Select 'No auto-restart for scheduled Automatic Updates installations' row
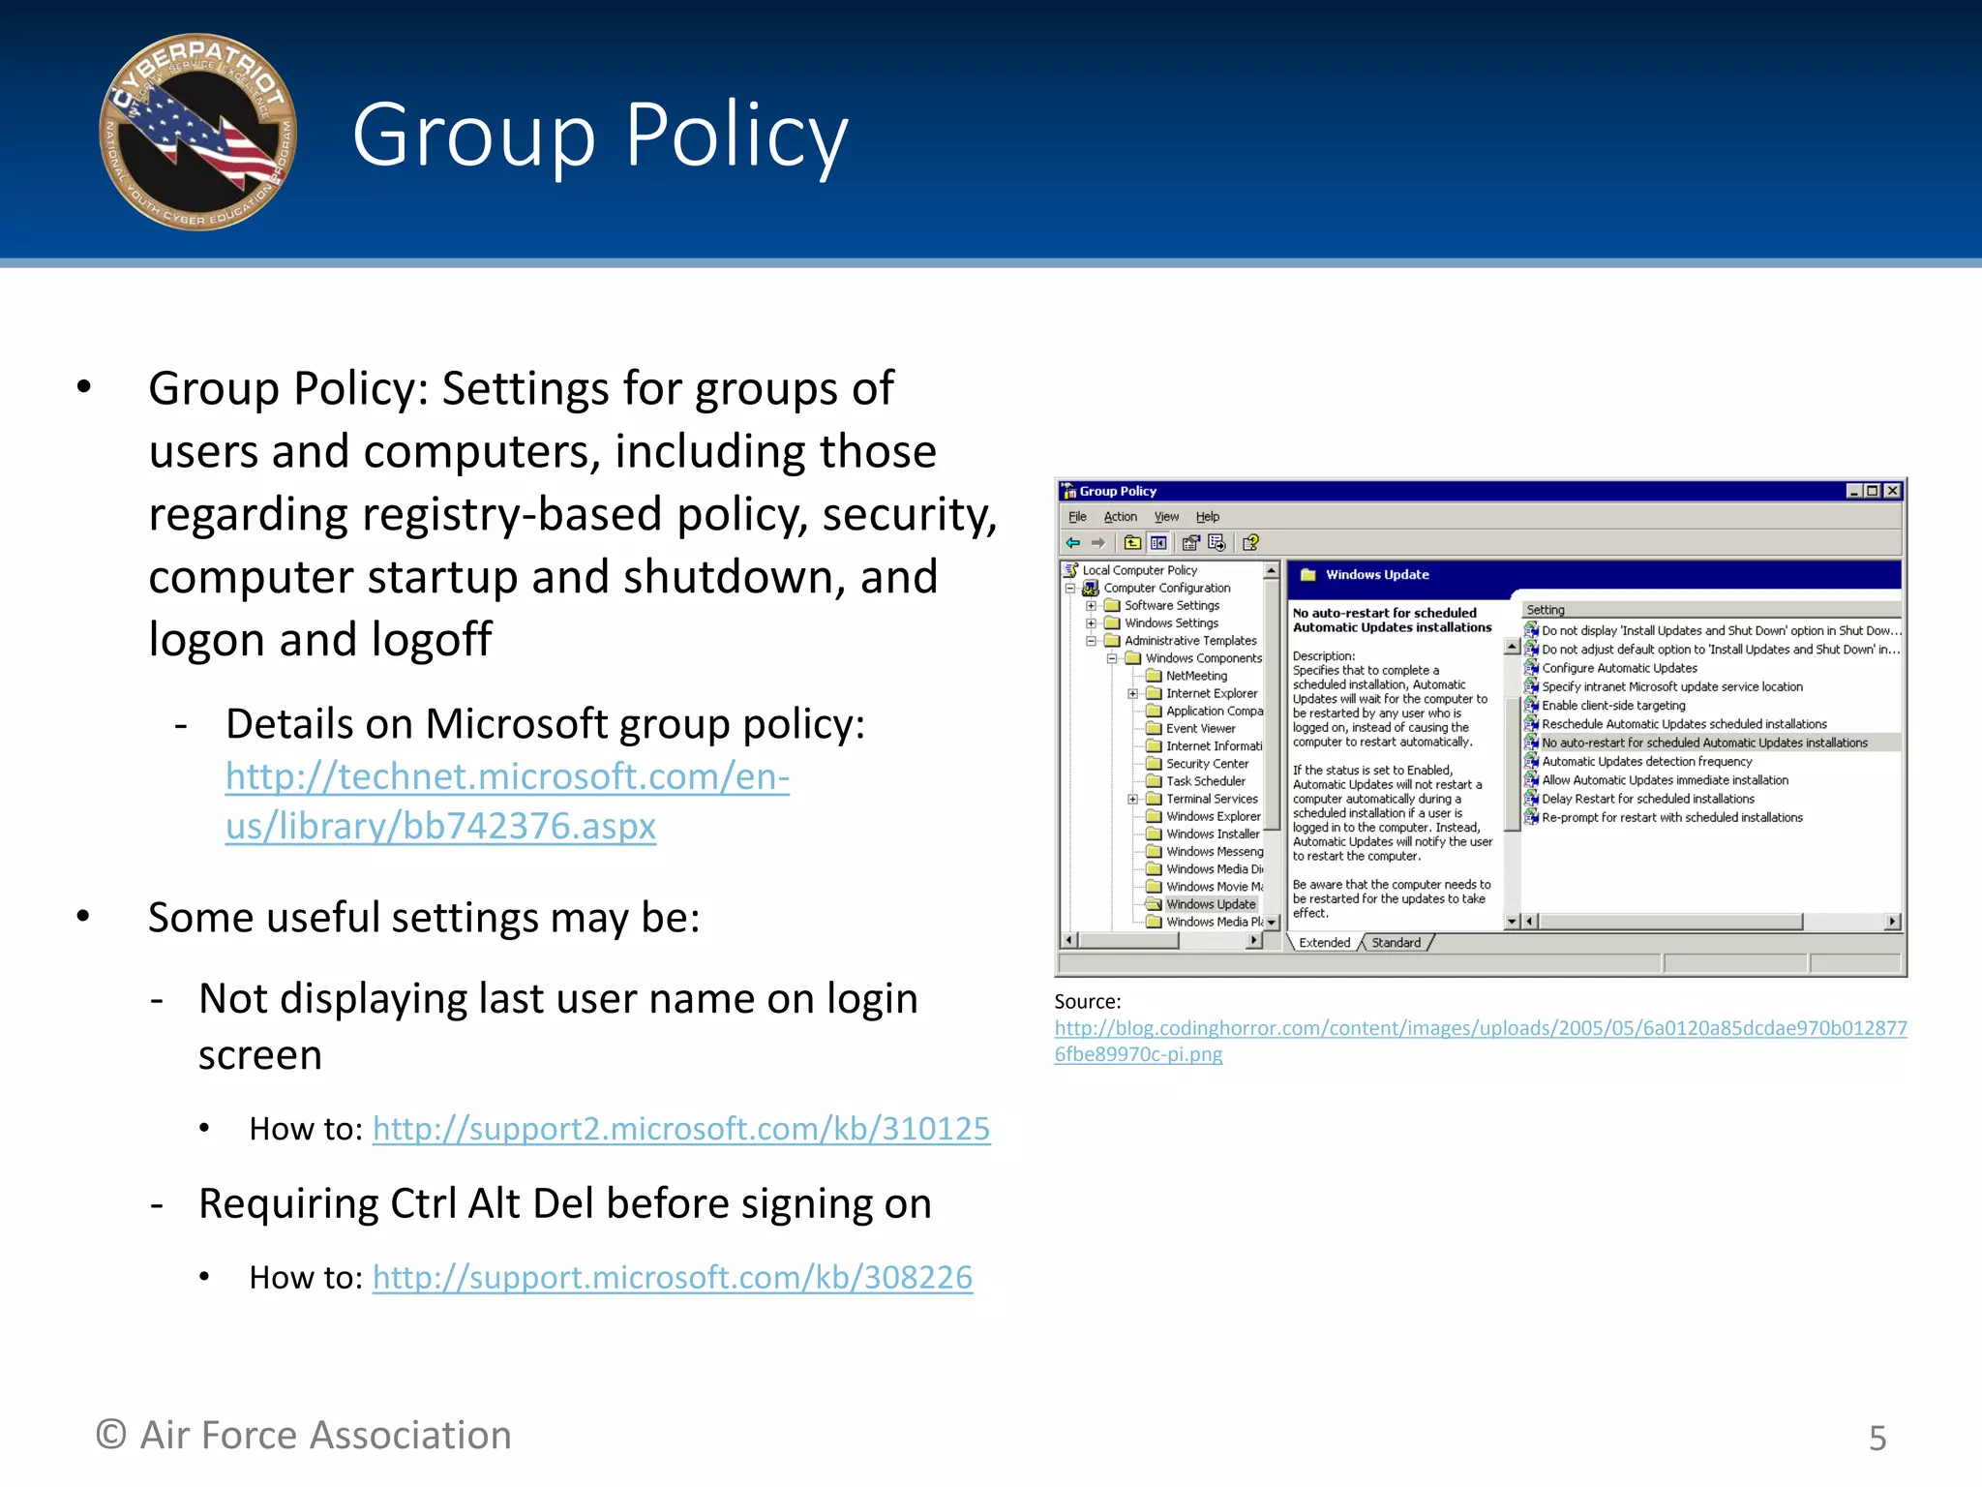The image size is (1982, 1487). [x=1712, y=743]
